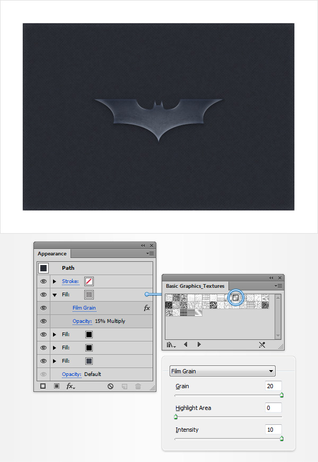This screenshot has height=462, width=318.
Task: Select the Basic Graphics_Textures tab
Action: (195, 286)
